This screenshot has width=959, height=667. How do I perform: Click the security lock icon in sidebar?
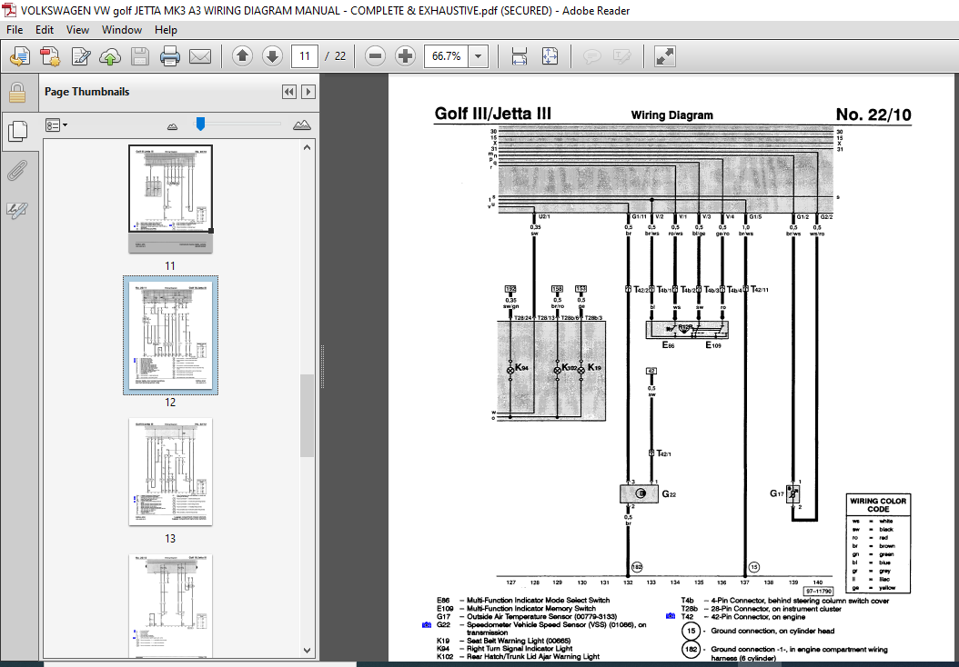coord(17,92)
